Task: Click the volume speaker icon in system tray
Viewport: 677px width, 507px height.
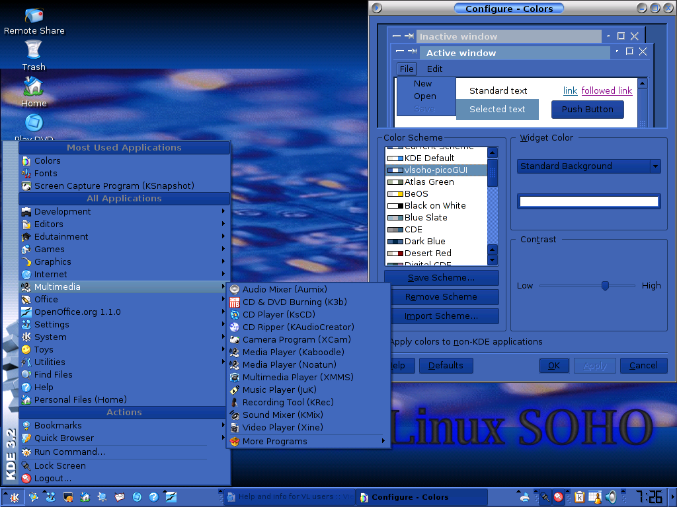Action: [x=612, y=497]
